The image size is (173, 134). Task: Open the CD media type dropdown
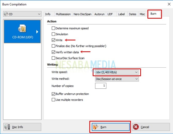pyautogui.click(x=22, y=14)
